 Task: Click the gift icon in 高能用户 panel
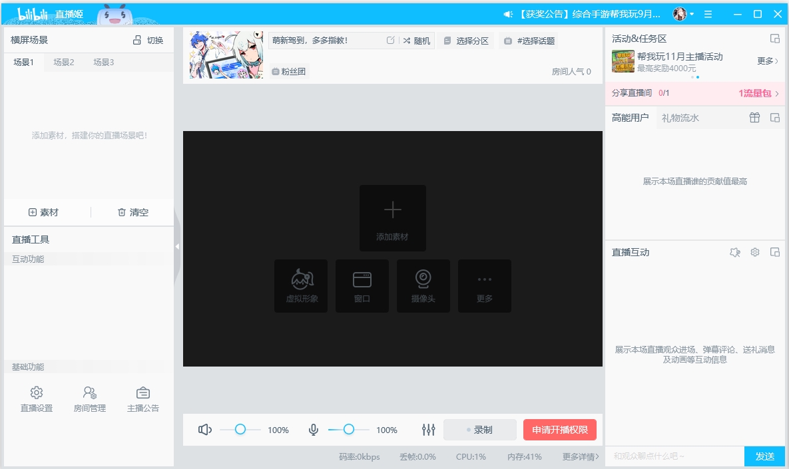754,117
